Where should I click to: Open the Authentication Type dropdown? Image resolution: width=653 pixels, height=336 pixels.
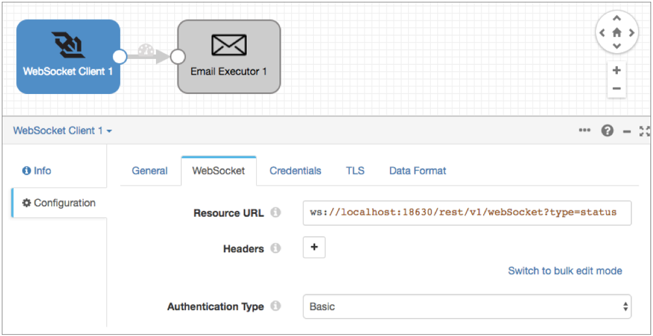pos(467,306)
